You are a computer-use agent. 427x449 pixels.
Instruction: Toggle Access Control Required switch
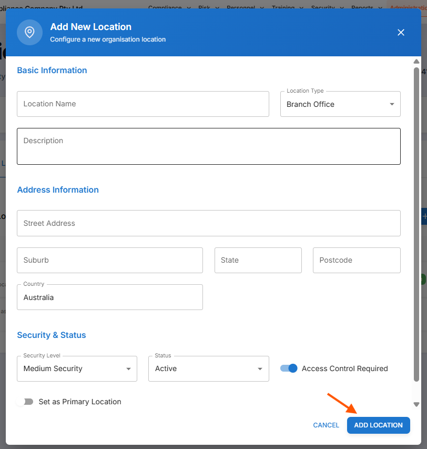pyautogui.click(x=289, y=368)
